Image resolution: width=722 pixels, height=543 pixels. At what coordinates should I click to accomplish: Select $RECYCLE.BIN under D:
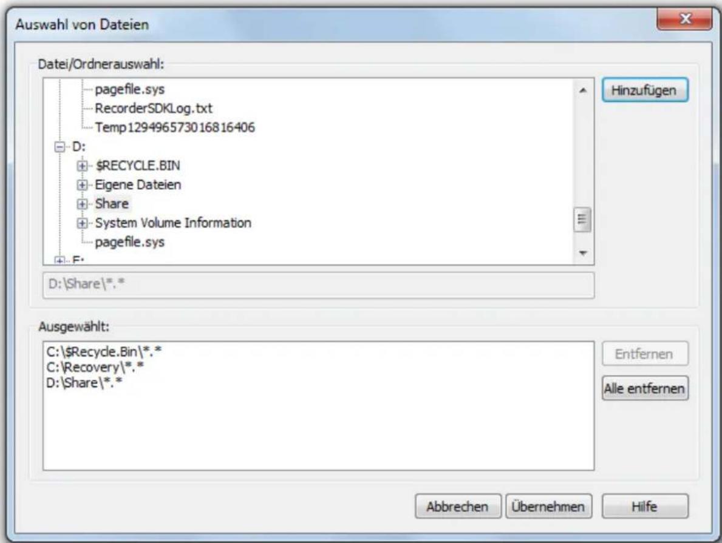coord(138,166)
